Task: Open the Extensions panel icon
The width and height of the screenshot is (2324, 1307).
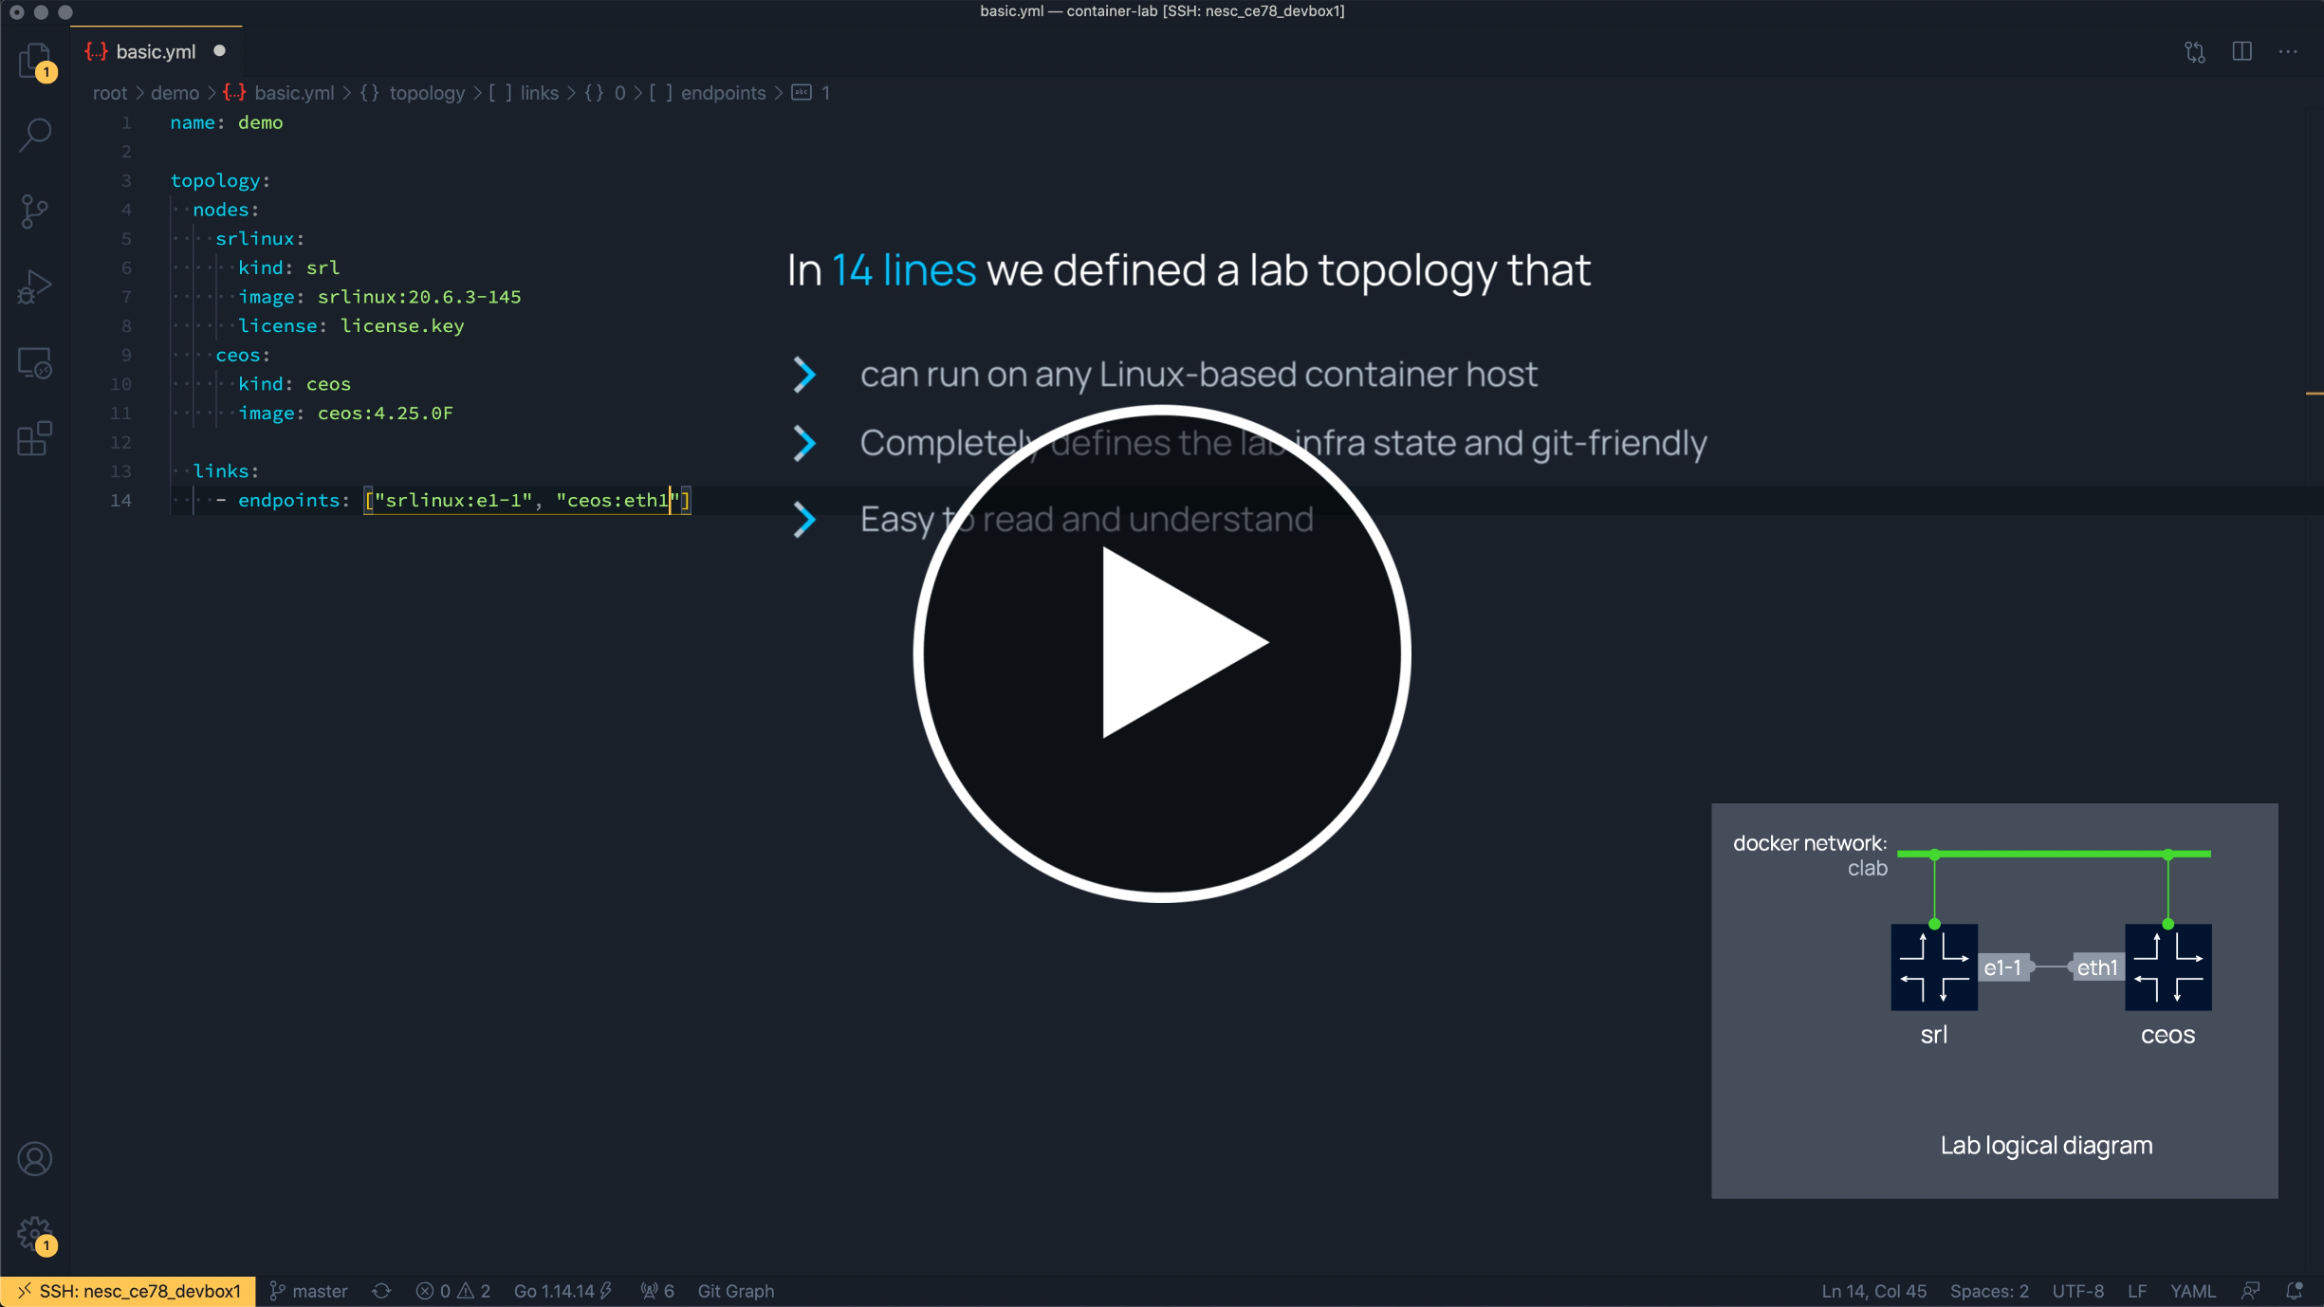Action: point(35,440)
